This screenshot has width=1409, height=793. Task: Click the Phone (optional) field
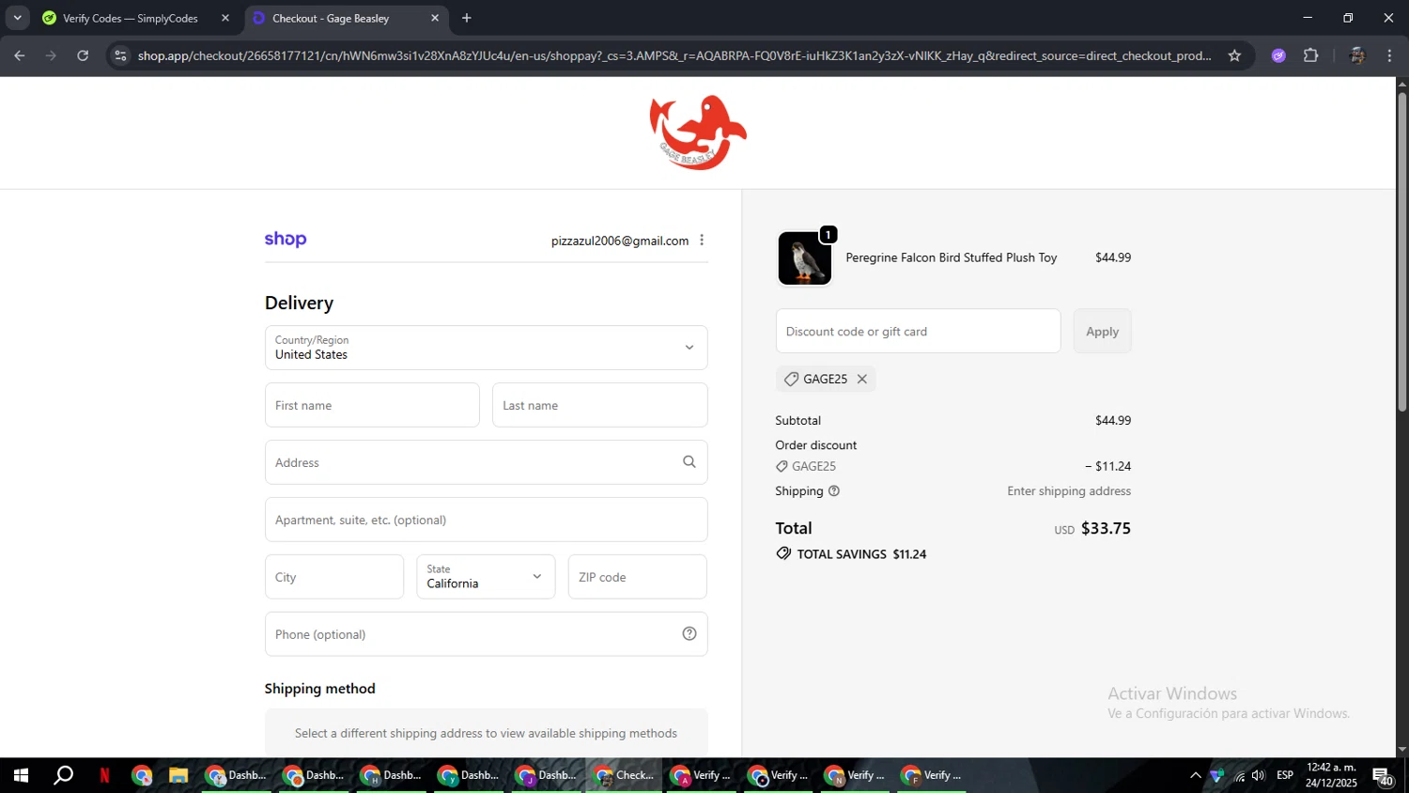486,634
